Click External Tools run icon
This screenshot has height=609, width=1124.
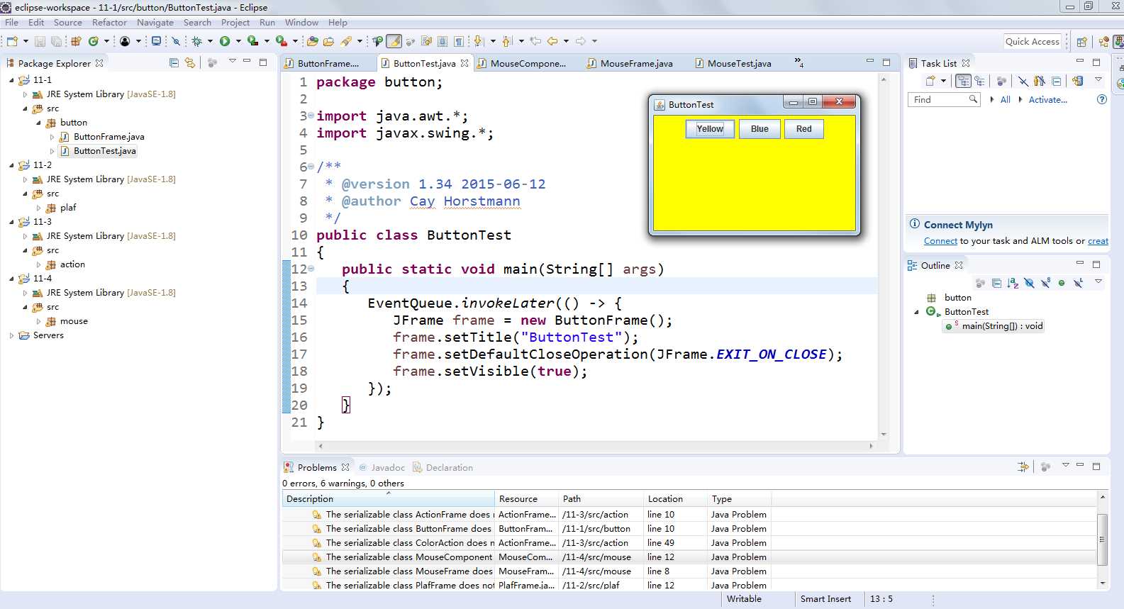[281, 41]
